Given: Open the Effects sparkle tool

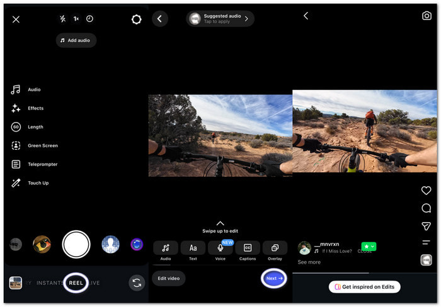Looking at the screenshot, I should (16, 108).
